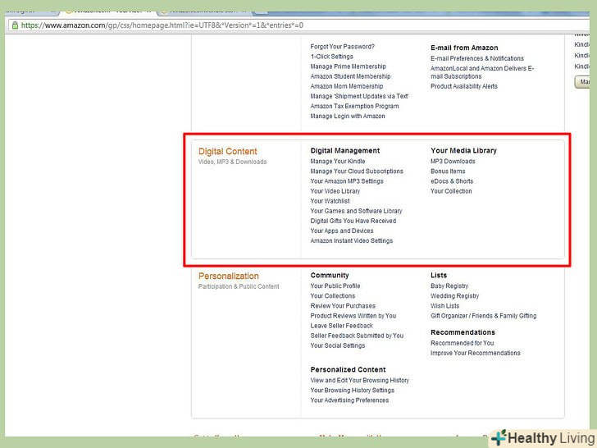Open Your Social Settings
Image resolution: width=597 pixels, height=448 pixels.
(338, 345)
